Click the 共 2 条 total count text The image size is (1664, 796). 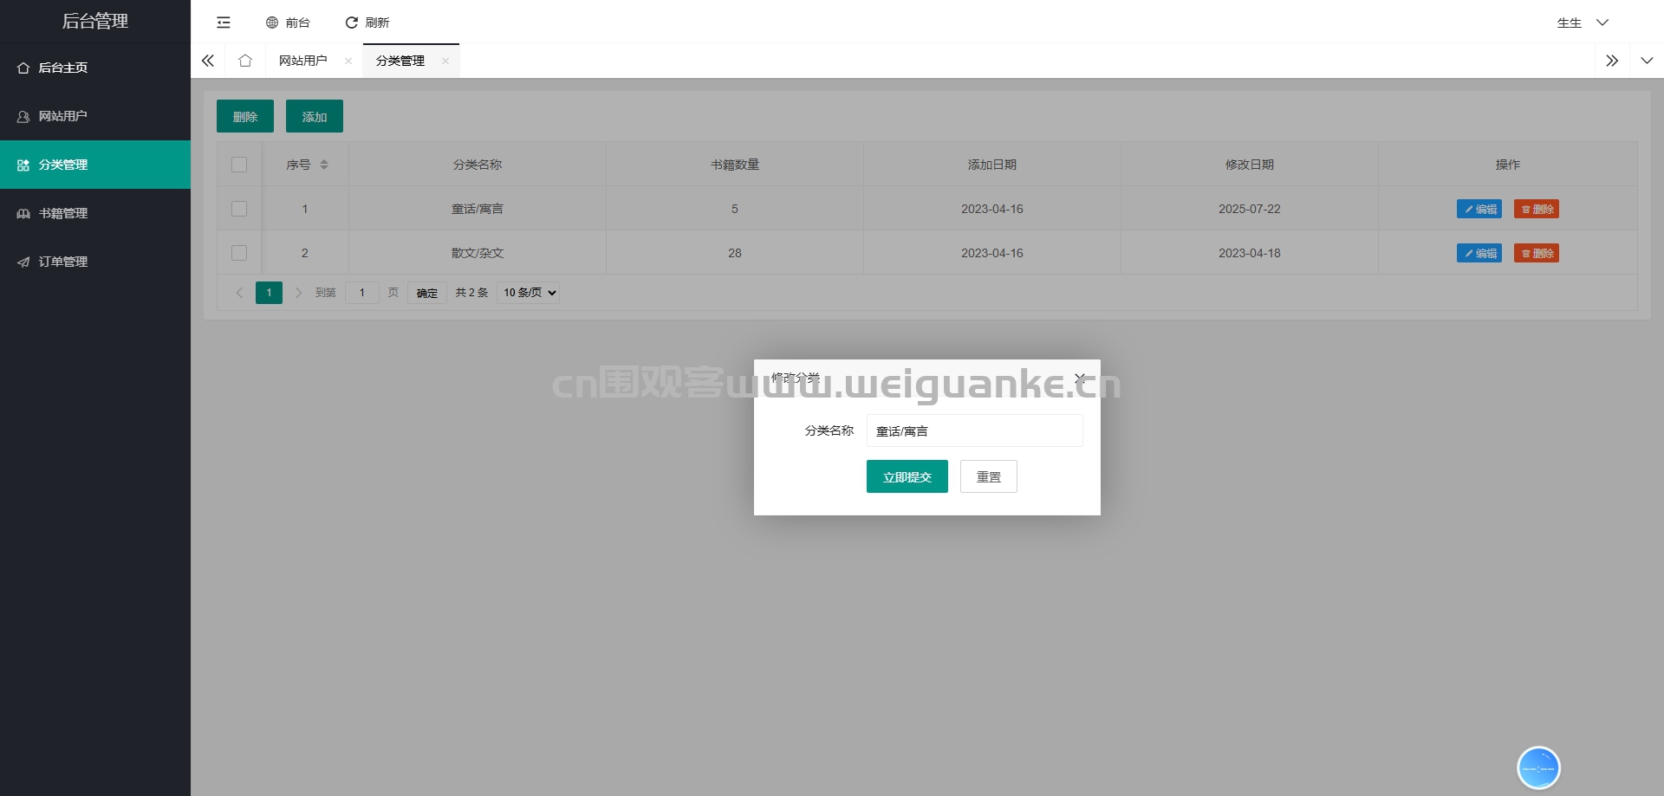tap(472, 293)
